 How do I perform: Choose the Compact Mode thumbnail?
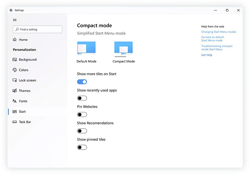(124, 49)
